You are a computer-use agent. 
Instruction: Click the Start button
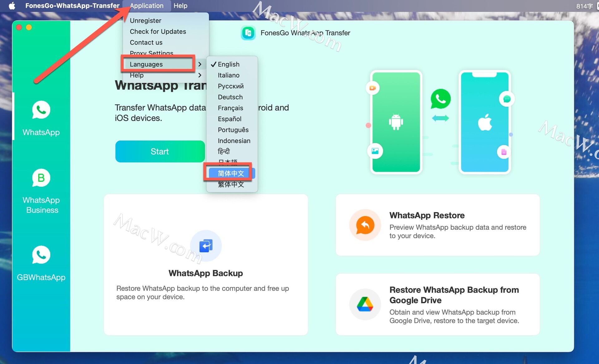[x=160, y=151]
